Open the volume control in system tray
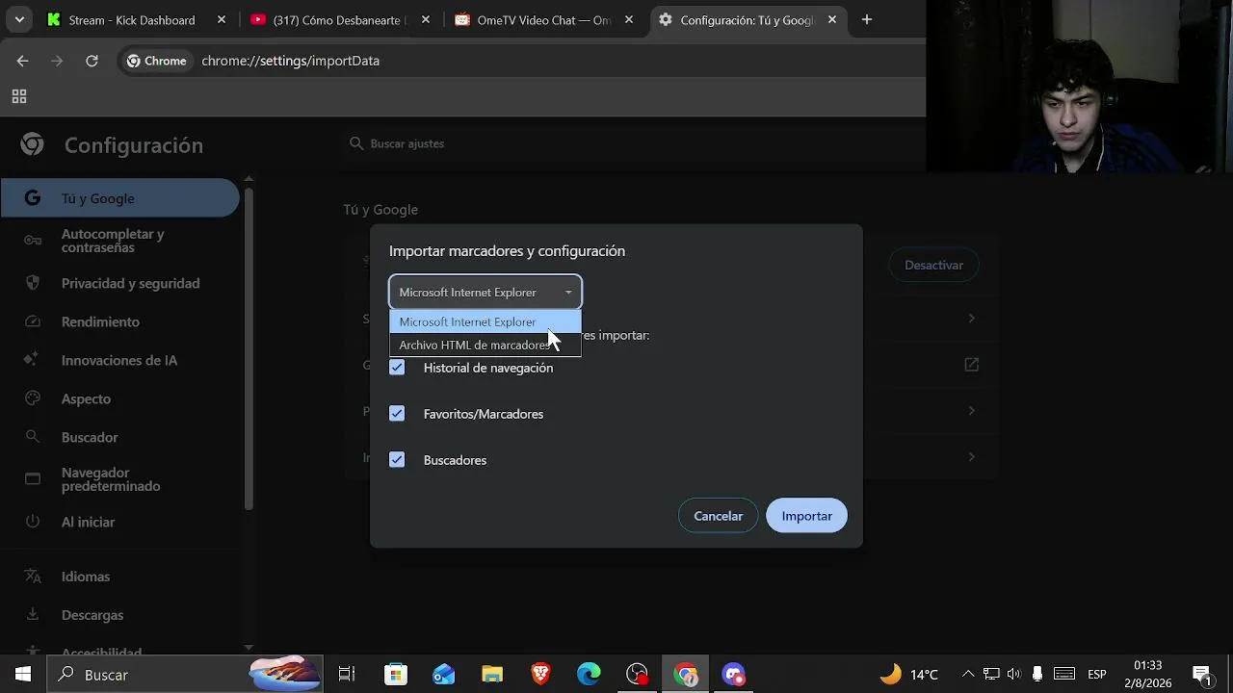This screenshot has width=1233, height=693. point(1013,674)
